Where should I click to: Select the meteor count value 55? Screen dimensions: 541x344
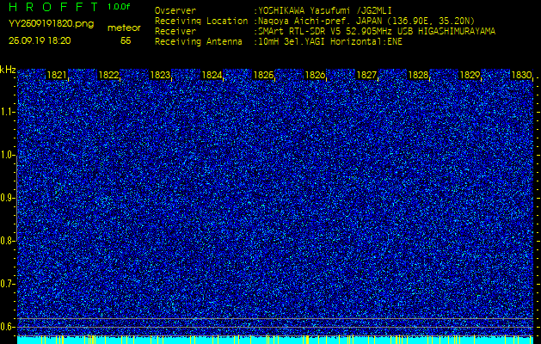(x=126, y=40)
